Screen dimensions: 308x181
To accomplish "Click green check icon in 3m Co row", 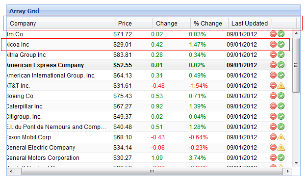I will (x=281, y=34).
